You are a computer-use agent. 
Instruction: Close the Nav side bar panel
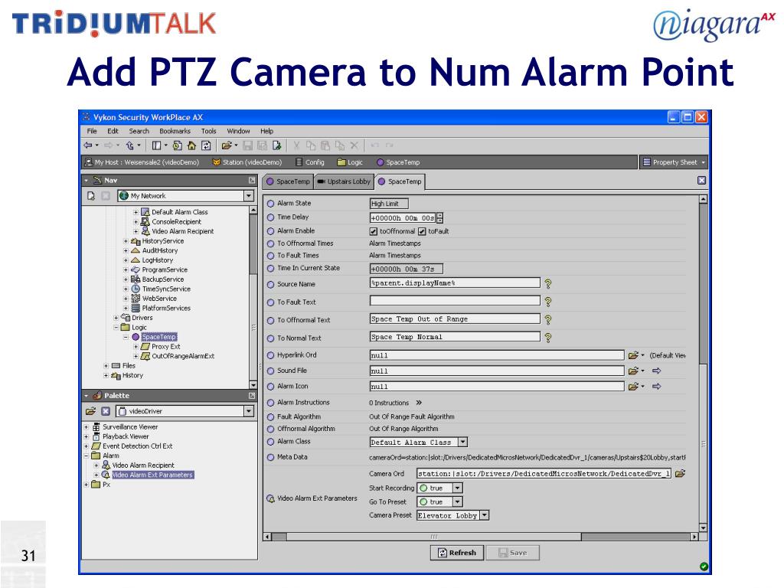click(252, 180)
